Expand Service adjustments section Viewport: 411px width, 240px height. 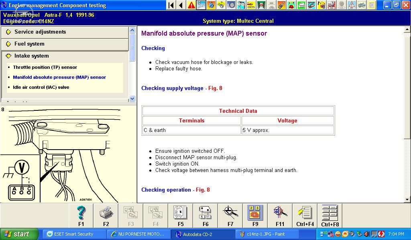click(65, 32)
